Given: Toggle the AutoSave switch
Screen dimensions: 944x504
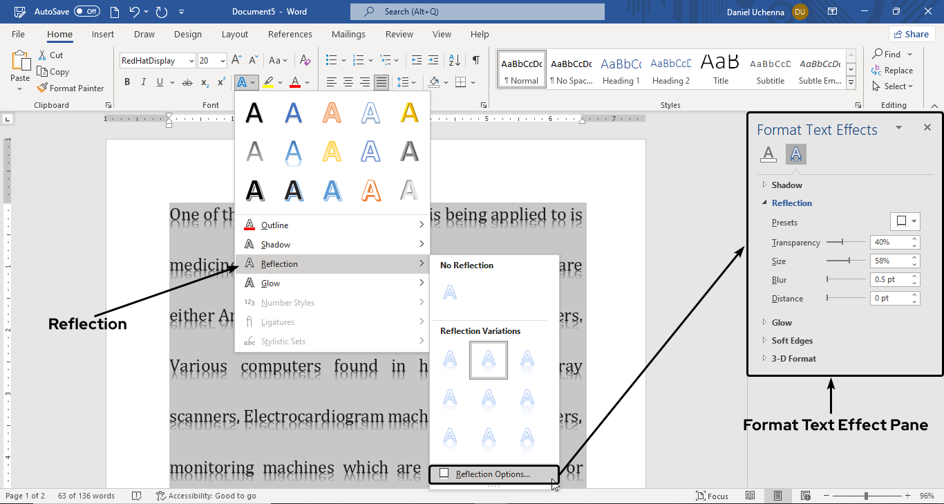Looking at the screenshot, I should 86,12.
